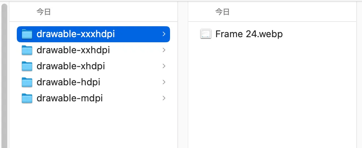This screenshot has height=148, width=362.
Task: Select the drawable-hdpi folder icon
Action: point(27,82)
